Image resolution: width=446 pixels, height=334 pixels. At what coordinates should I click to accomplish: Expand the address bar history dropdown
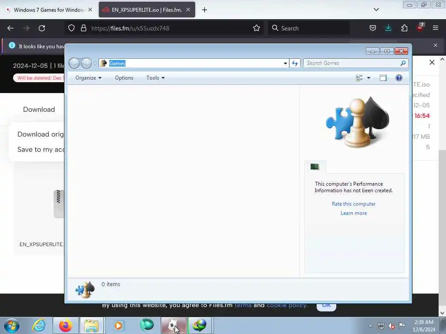coord(285,63)
